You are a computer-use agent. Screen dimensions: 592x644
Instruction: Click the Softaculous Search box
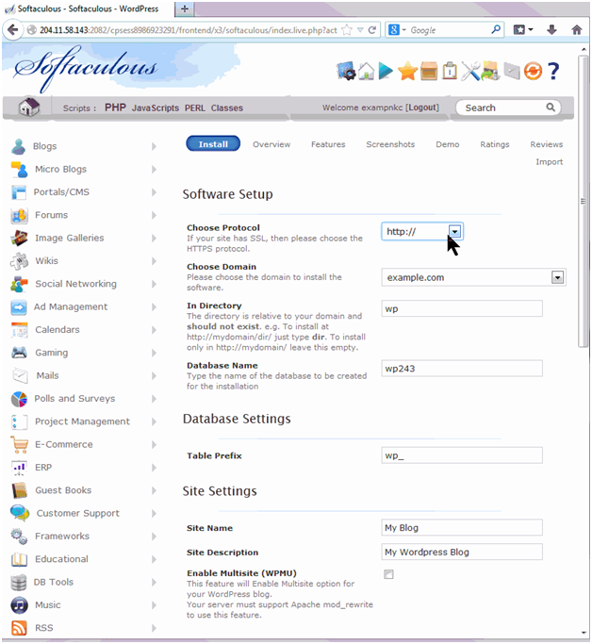tap(508, 107)
